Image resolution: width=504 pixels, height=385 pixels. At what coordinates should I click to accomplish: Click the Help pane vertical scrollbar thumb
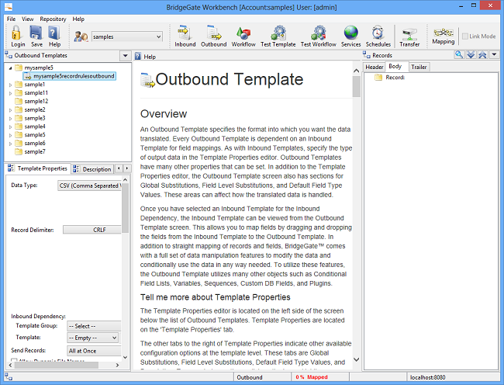pos(356,86)
